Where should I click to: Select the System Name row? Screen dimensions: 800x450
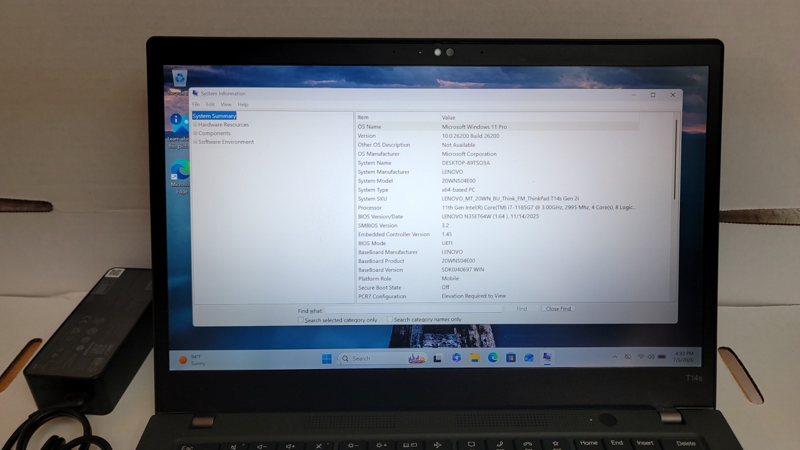[x=497, y=163]
